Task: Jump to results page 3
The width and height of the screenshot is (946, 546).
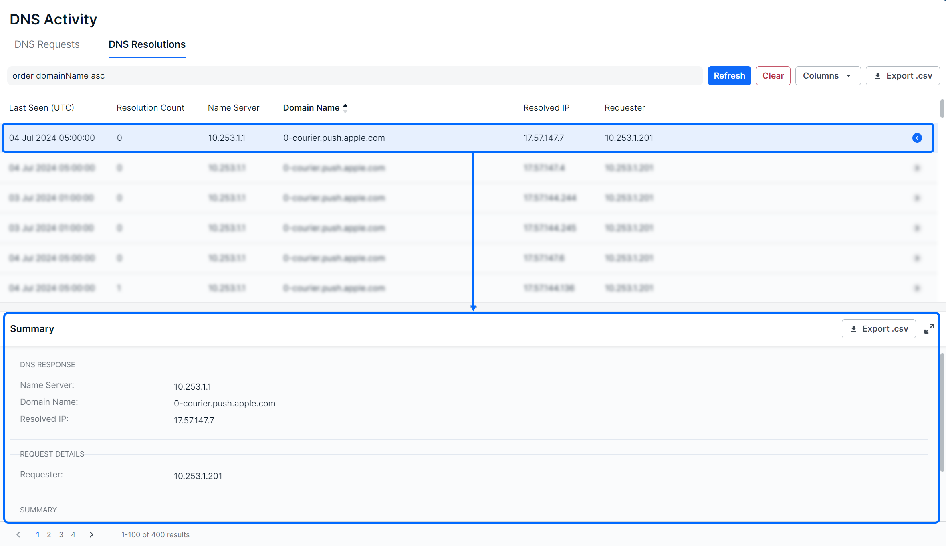Action: 61,534
